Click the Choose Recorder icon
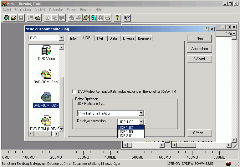This screenshot has width=240, height=167. coord(86,18)
